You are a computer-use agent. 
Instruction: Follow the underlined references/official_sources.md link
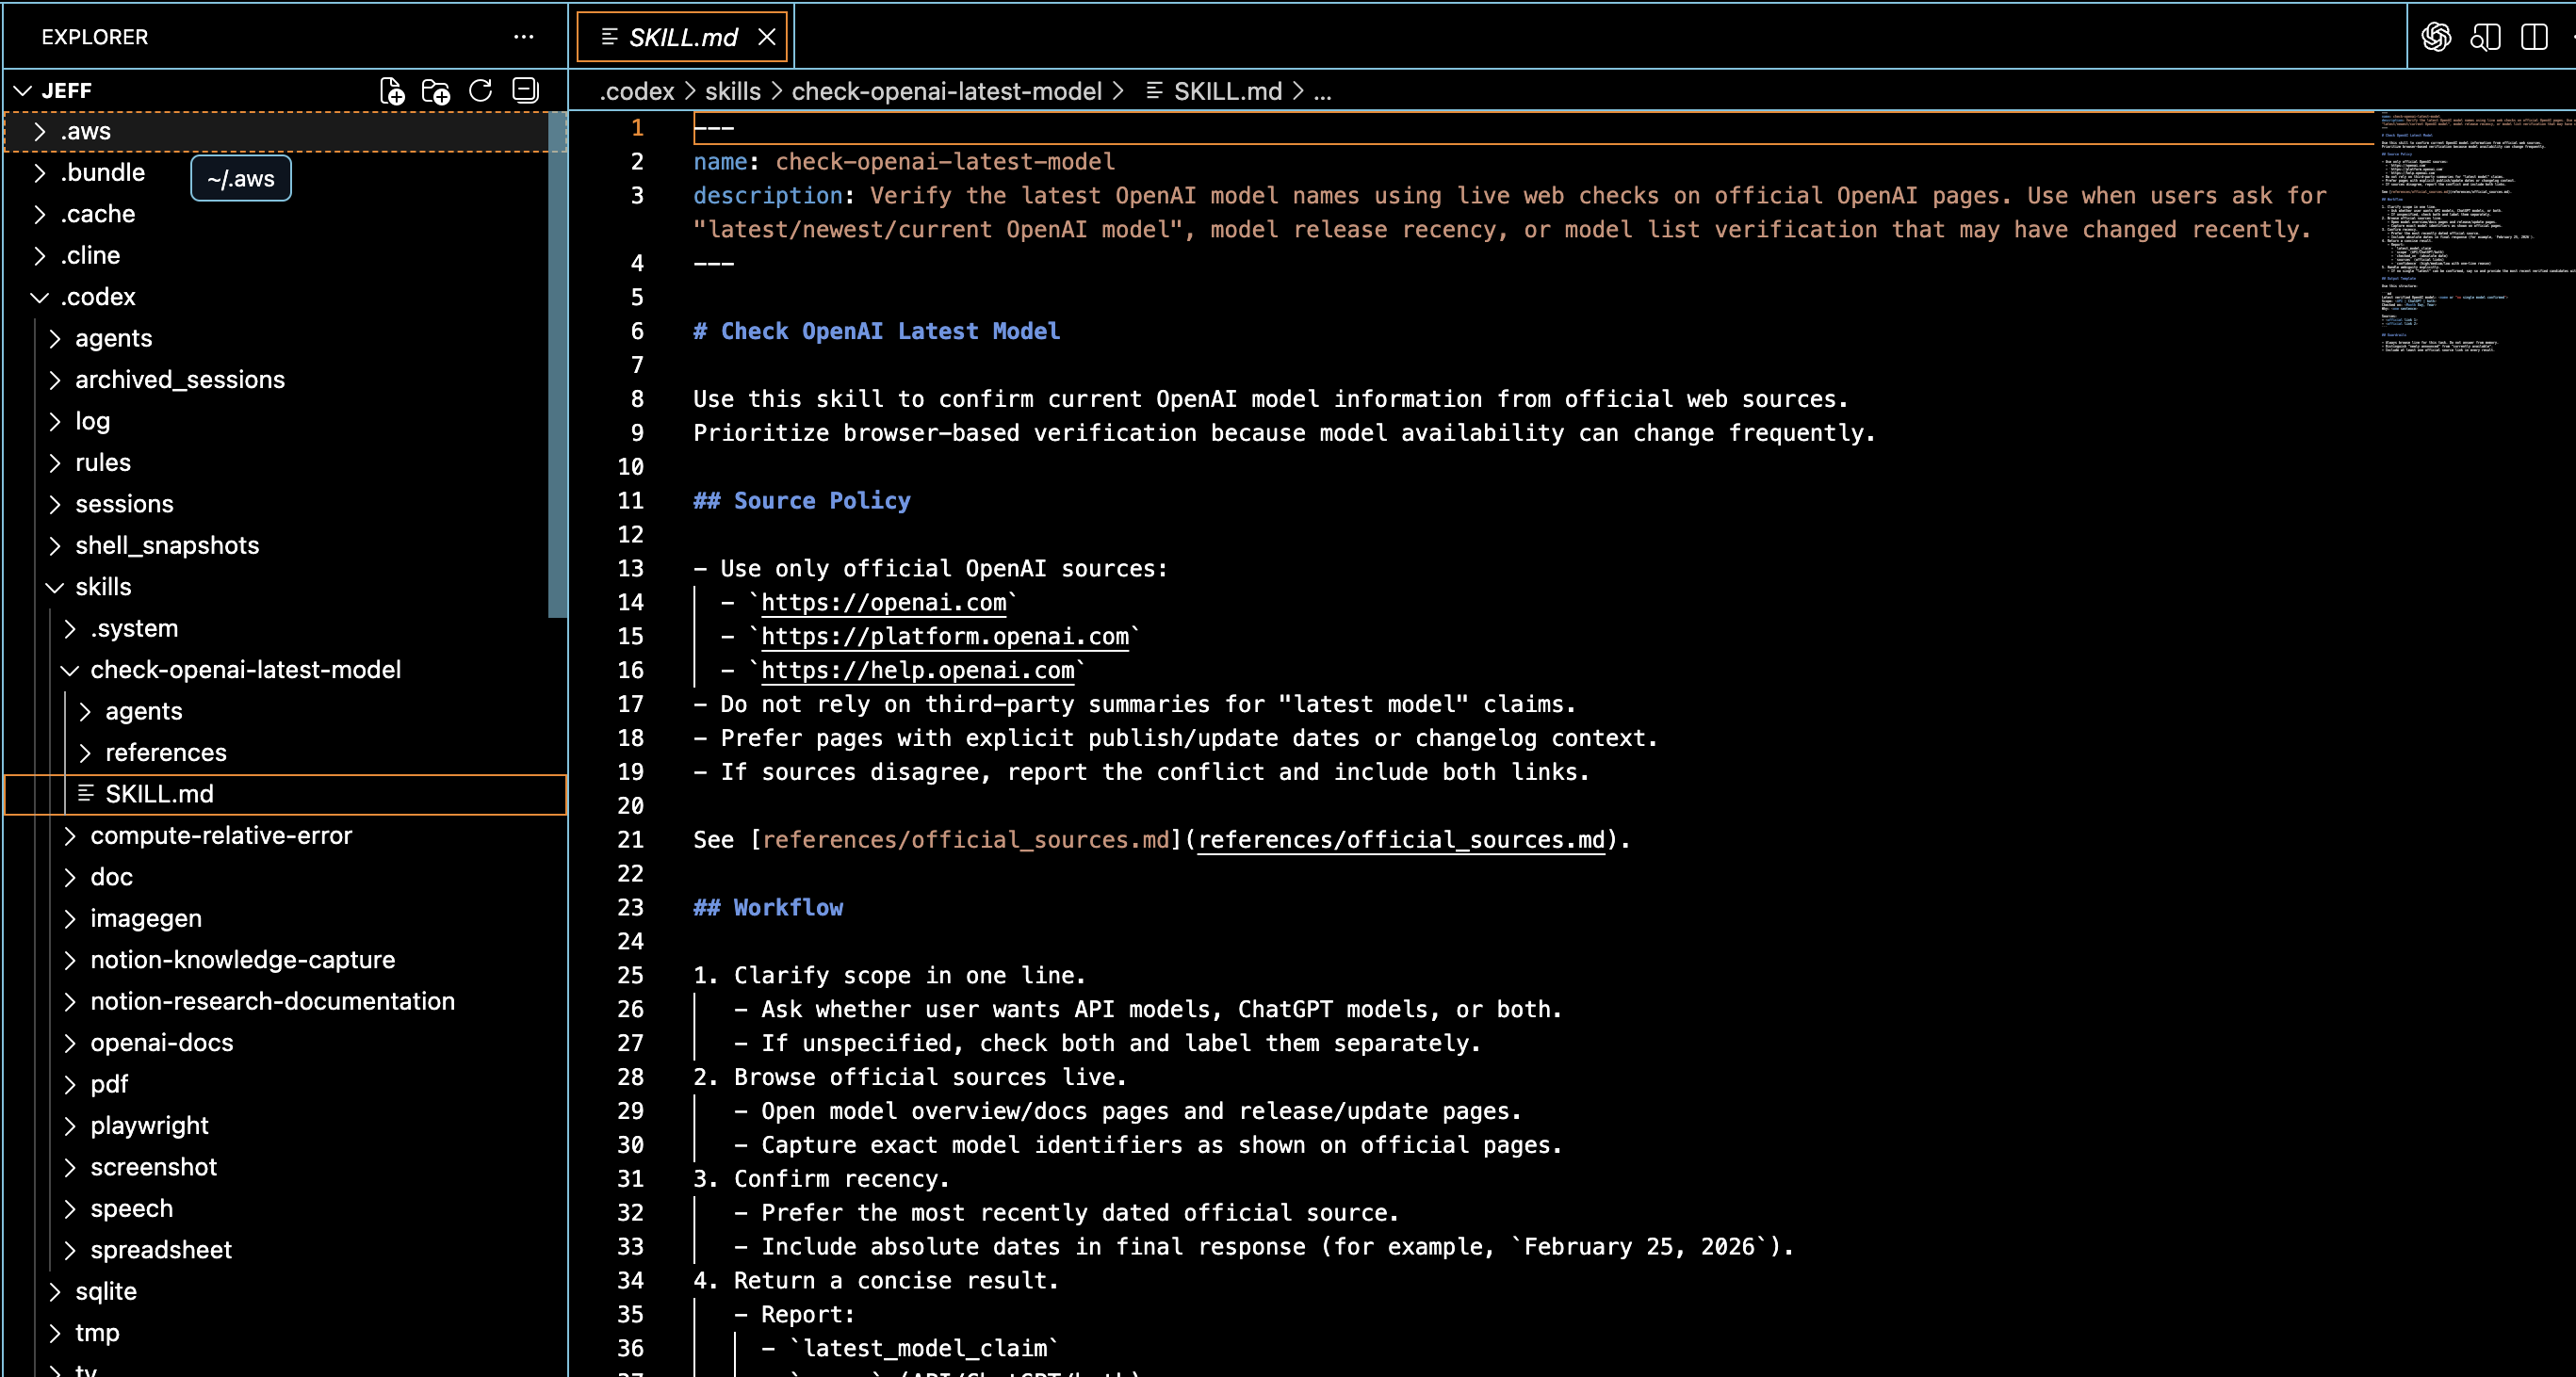tap(1401, 840)
